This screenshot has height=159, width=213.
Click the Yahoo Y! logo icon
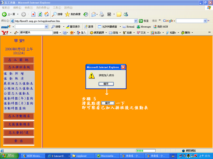[5, 33]
